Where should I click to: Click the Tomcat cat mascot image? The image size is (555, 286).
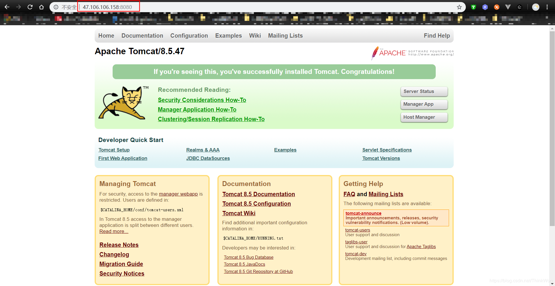[124, 103]
